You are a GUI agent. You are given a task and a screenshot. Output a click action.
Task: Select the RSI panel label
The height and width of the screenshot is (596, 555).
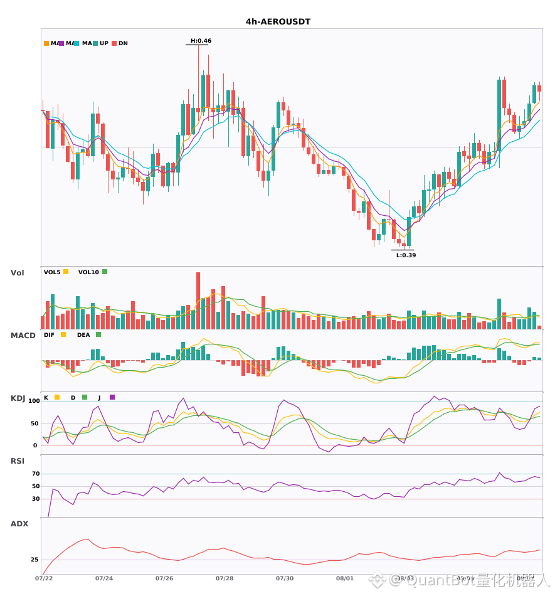click(18, 461)
